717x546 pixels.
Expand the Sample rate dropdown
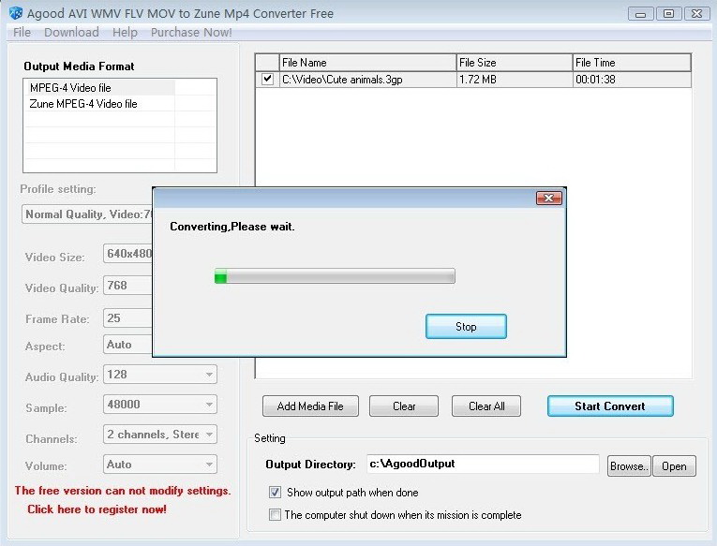tap(209, 405)
